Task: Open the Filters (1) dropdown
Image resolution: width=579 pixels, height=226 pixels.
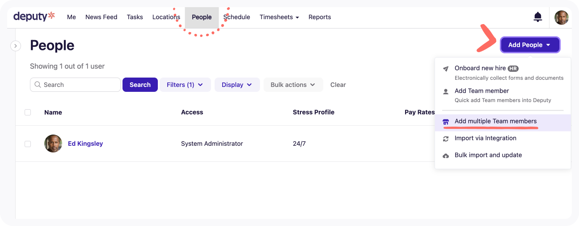Action: pyautogui.click(x=185, y=85)
